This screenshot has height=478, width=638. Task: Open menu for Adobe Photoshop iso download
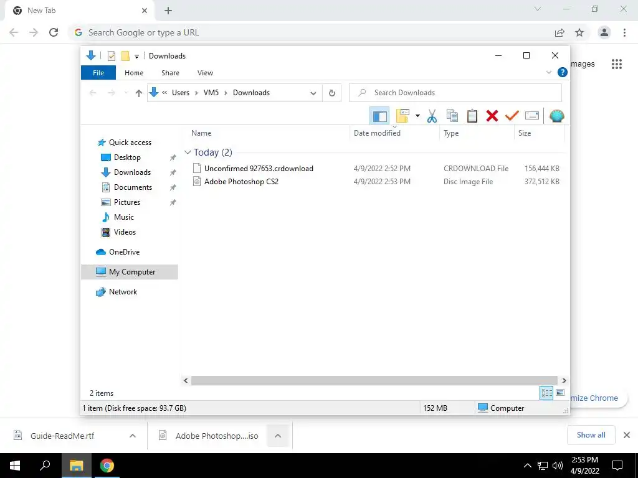click(x=278, y=436)
